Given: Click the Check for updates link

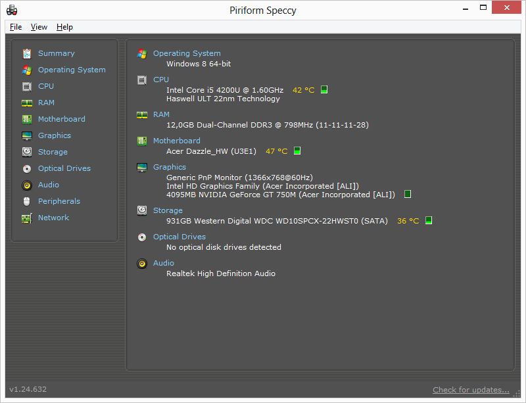Looking at the screenshot, I should tap(471, 390).
